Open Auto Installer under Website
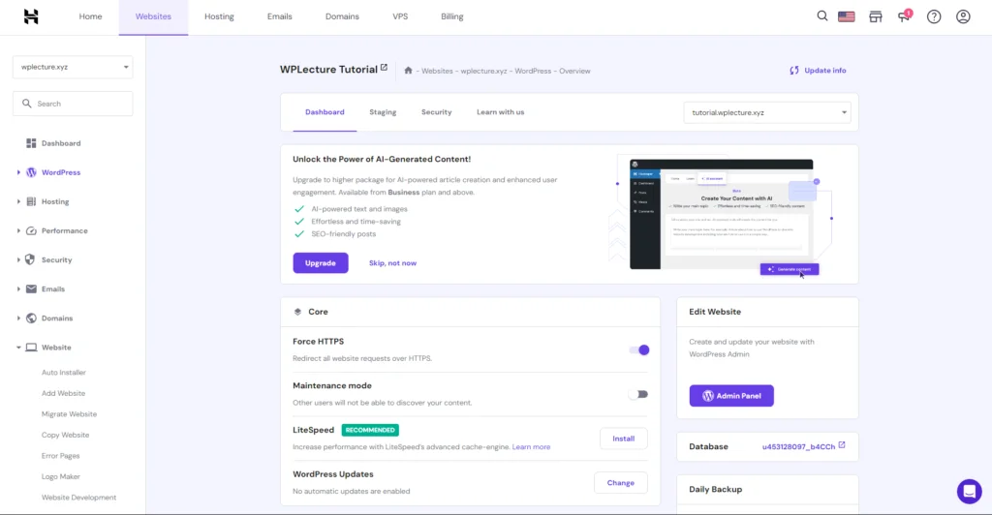 pos(64,373)
